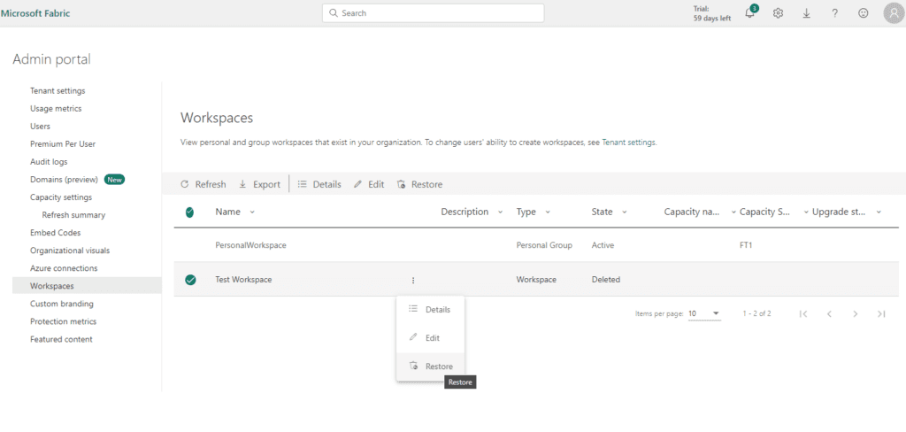Viewport: 906px width, 432px height.
Task: Click the download arrow icon in header
Action: (807, 13)
